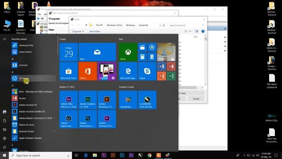Viewport: 282px width, 159px height.
Task: Open the Photos tile
Action: 167,52
